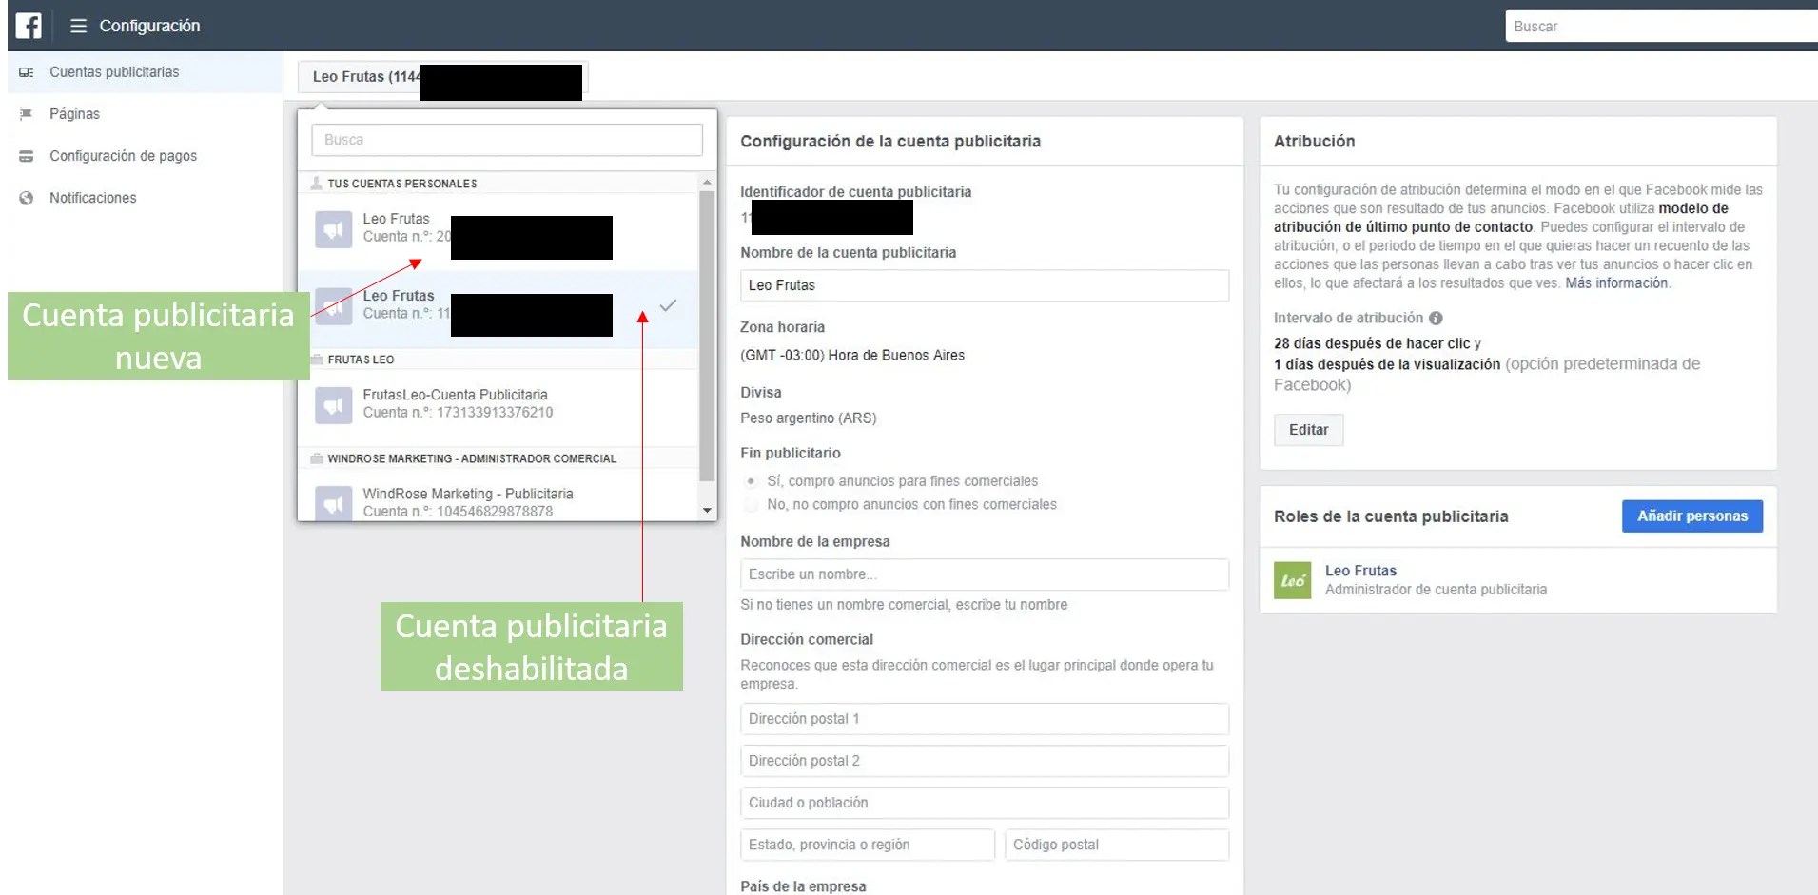Click the checkmark on the selected Leo Frutas account

(x=668, y=305)
